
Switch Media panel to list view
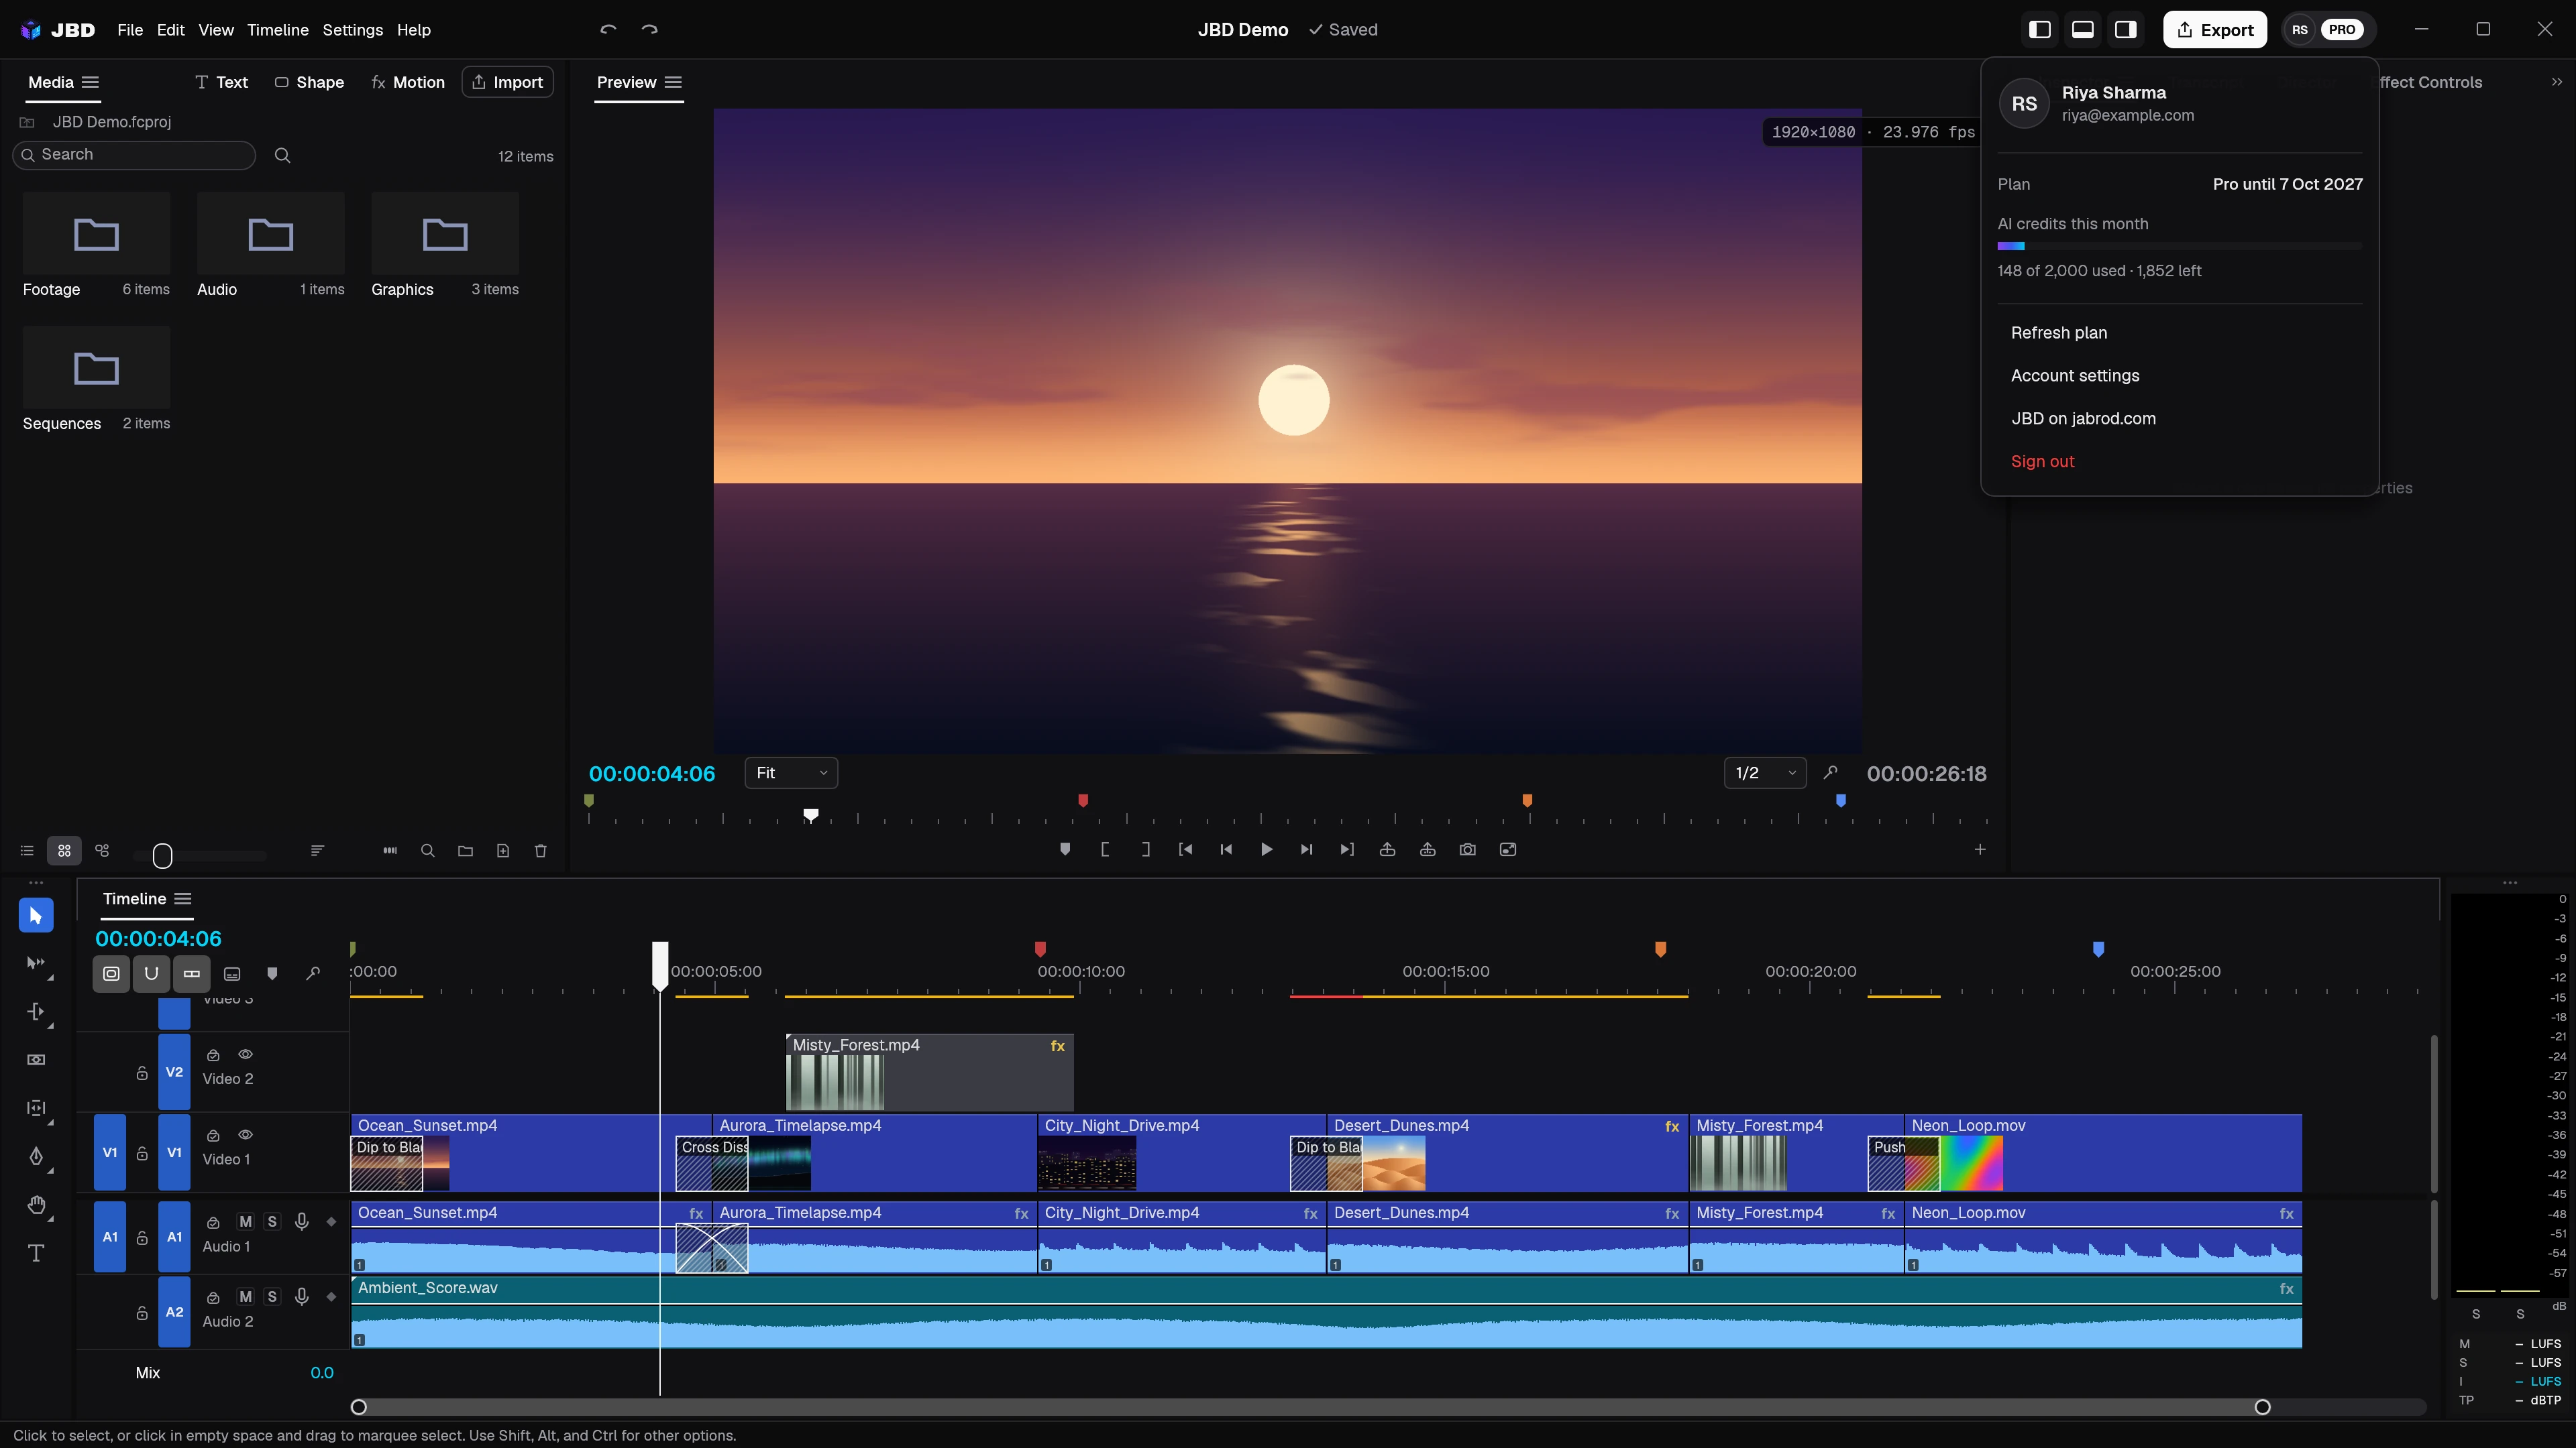pyautogui.click(x=27, y=851)
